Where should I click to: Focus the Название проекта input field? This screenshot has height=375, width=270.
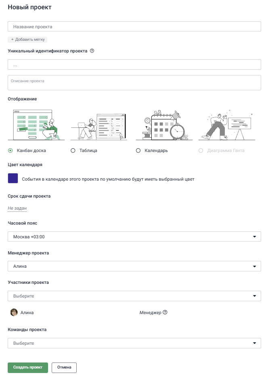[134, 27]
